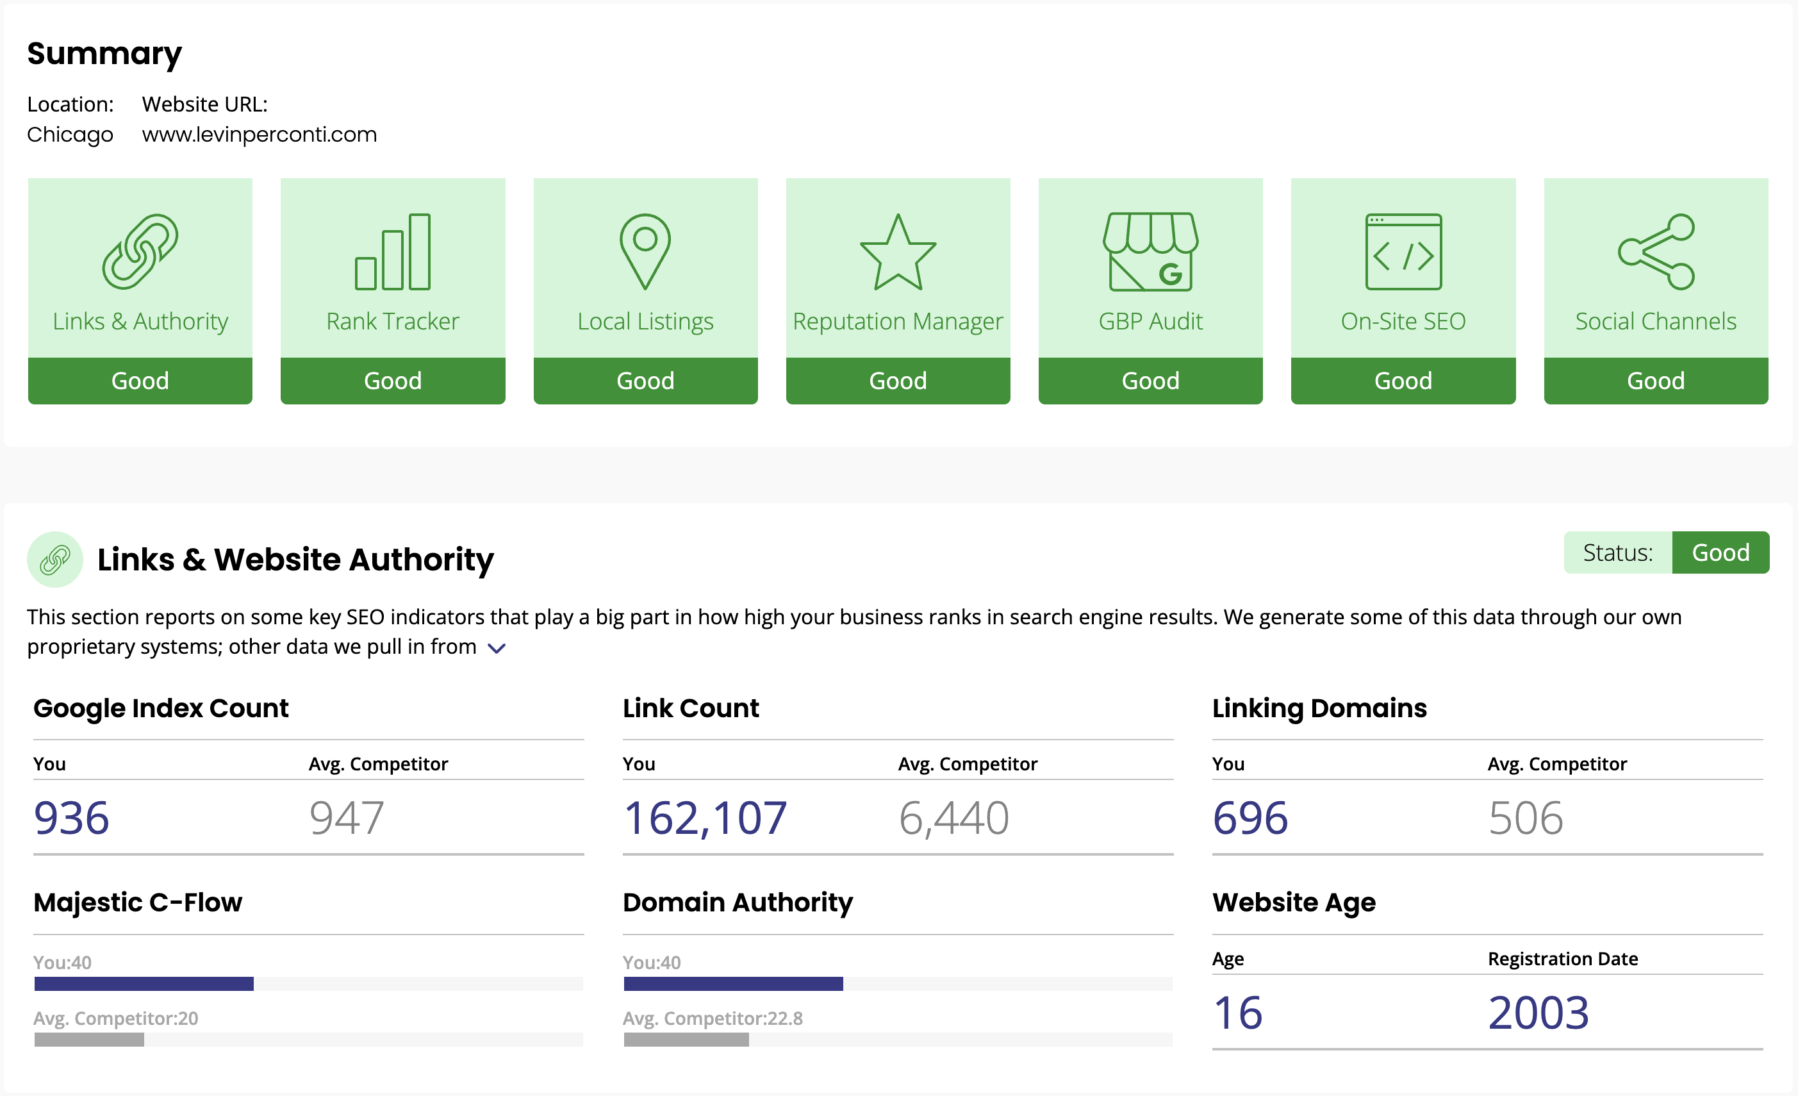
Task: Expand the section description with chevron
Action: (x=496, y=648)
